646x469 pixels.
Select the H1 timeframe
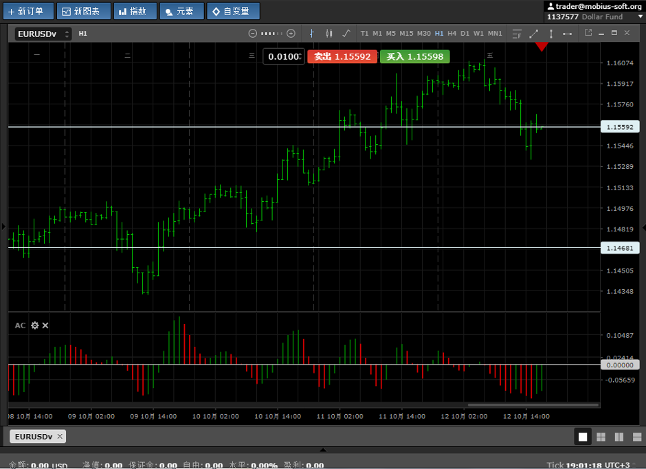coord(439,34)
